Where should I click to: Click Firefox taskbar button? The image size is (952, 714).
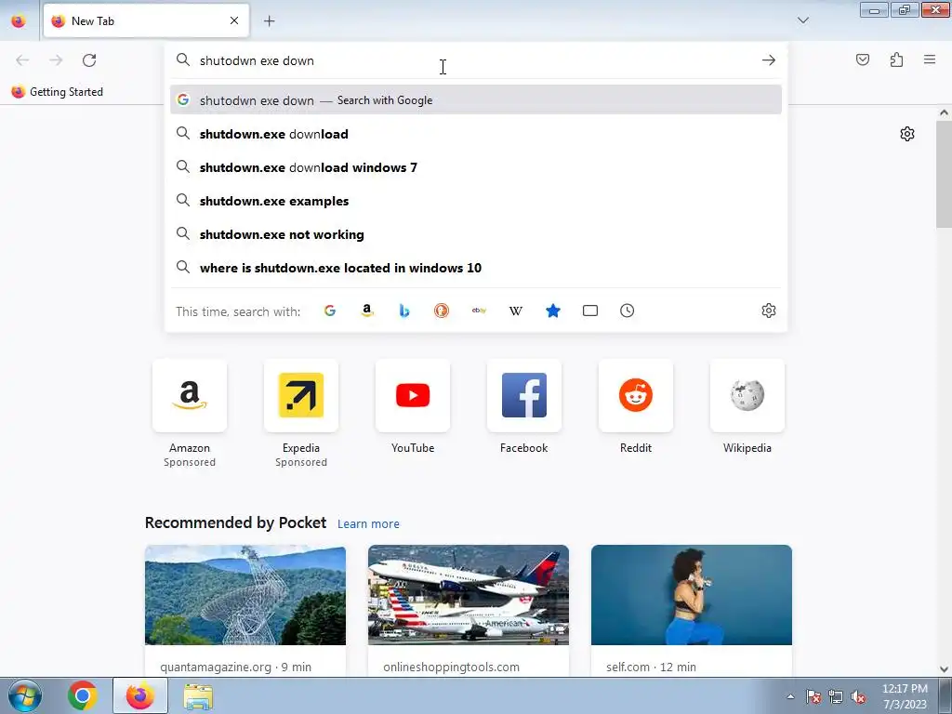(x=140, y=695)
